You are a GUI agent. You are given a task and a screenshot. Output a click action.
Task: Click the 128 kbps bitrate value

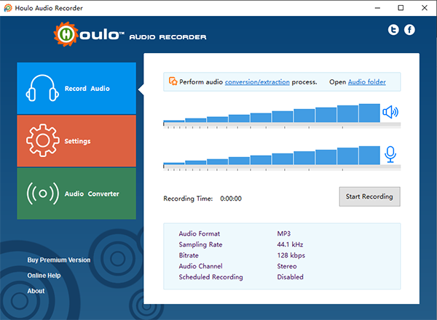pyautogui.click(x=291, y=255)
